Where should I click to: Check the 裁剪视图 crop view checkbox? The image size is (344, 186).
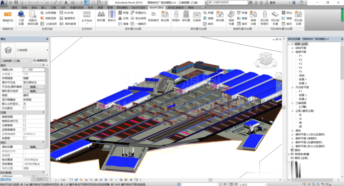[24, 117]
